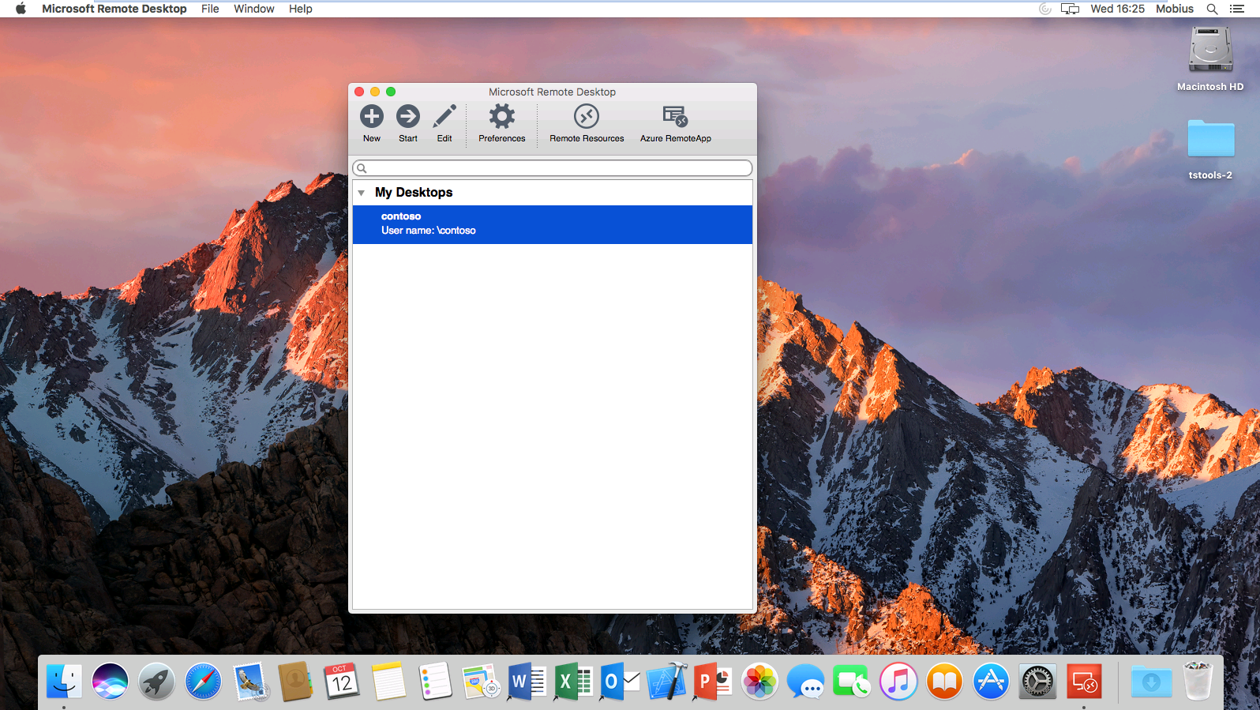This screenshot has height=710, width=1260.
Task: Open Xcode from the Dock
Action: tap(666, 681)
